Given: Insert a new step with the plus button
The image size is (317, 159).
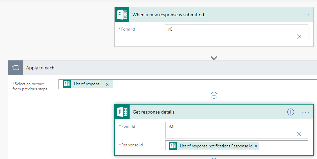Looking at the screenshot, I should point(214,95).
